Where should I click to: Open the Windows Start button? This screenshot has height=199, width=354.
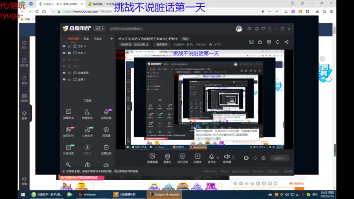[x=23, y=195]
